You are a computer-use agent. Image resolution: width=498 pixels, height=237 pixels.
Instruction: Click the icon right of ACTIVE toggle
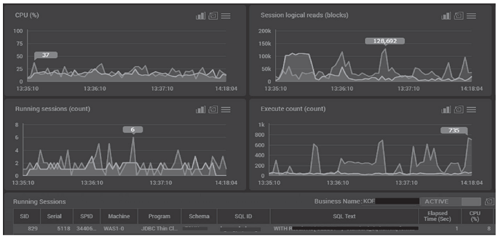click(x=489, y=201)
